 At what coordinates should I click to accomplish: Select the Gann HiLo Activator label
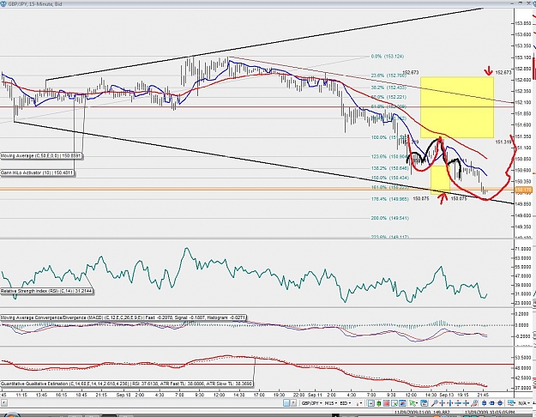click(37, 172)
